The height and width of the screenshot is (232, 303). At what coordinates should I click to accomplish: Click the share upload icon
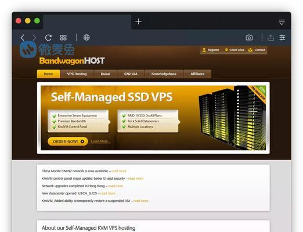(x=270, y=38)
